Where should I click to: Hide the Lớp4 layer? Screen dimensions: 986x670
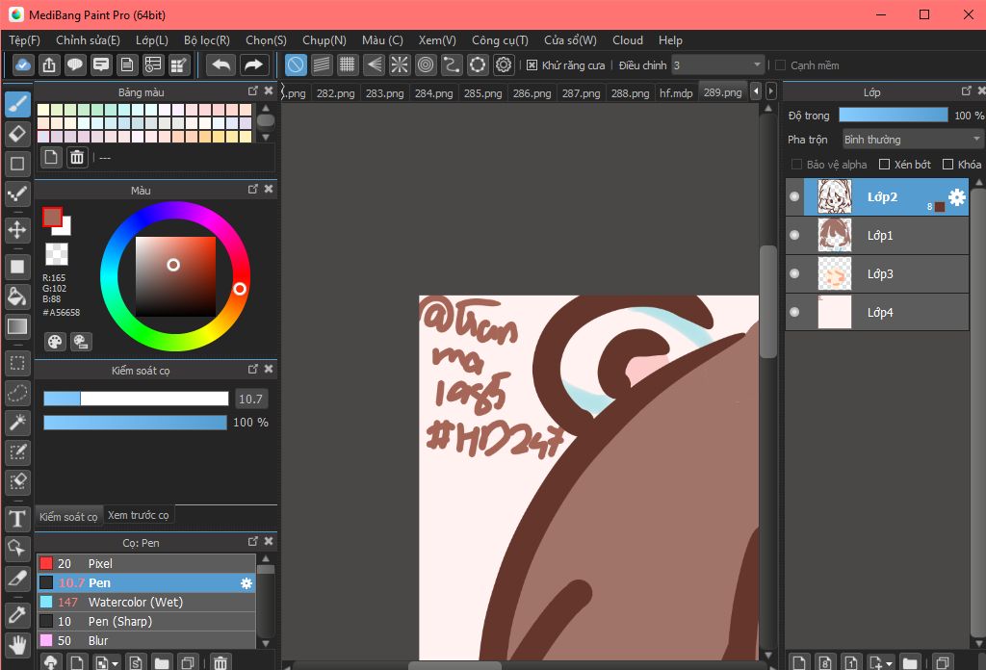pos(794,312)
